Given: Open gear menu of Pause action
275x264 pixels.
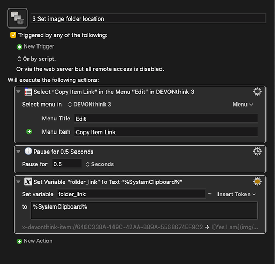Looking at the screenshot, I should [257, 152].
